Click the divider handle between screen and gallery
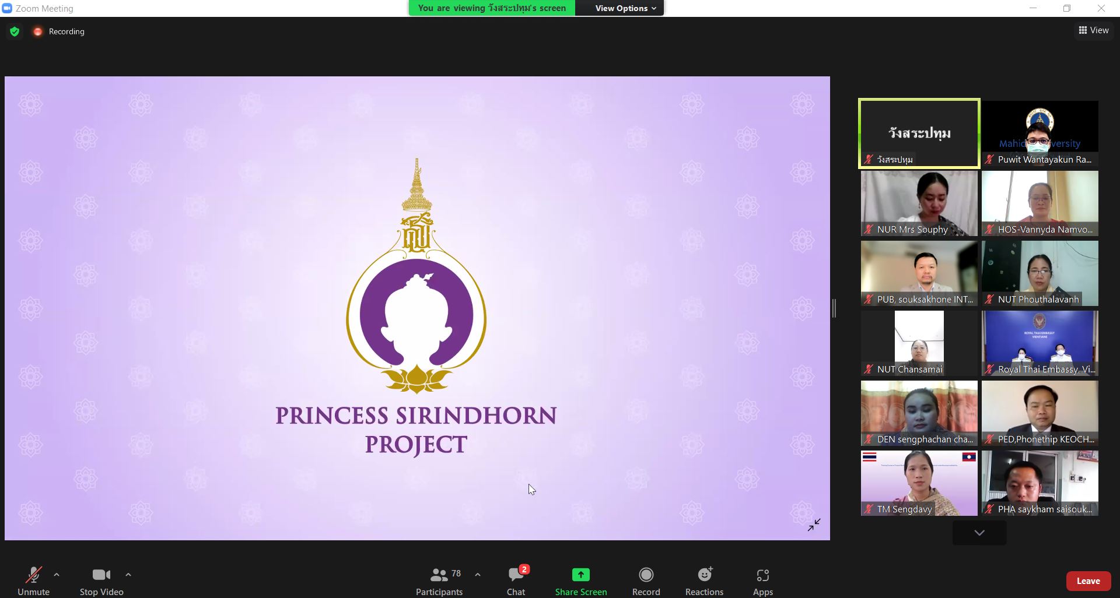 [x=834, y=308]
